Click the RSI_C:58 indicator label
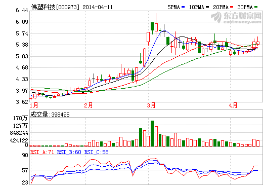 tap(96, 152)
